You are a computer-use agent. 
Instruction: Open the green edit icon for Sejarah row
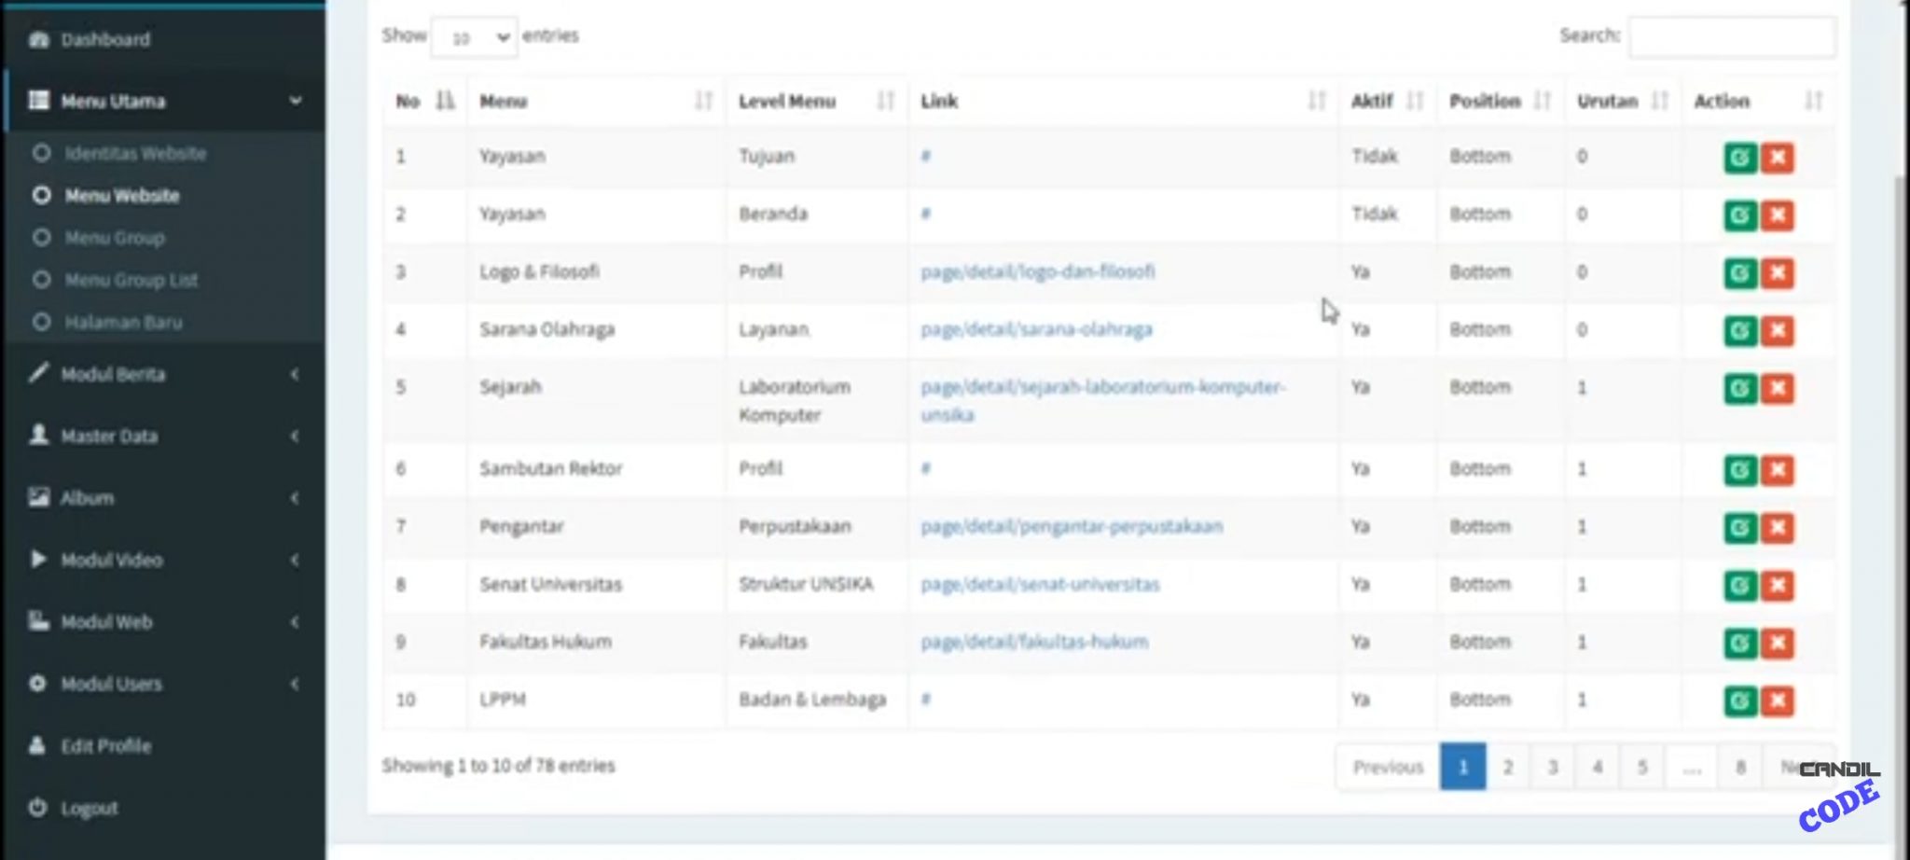coord(1742,390)
